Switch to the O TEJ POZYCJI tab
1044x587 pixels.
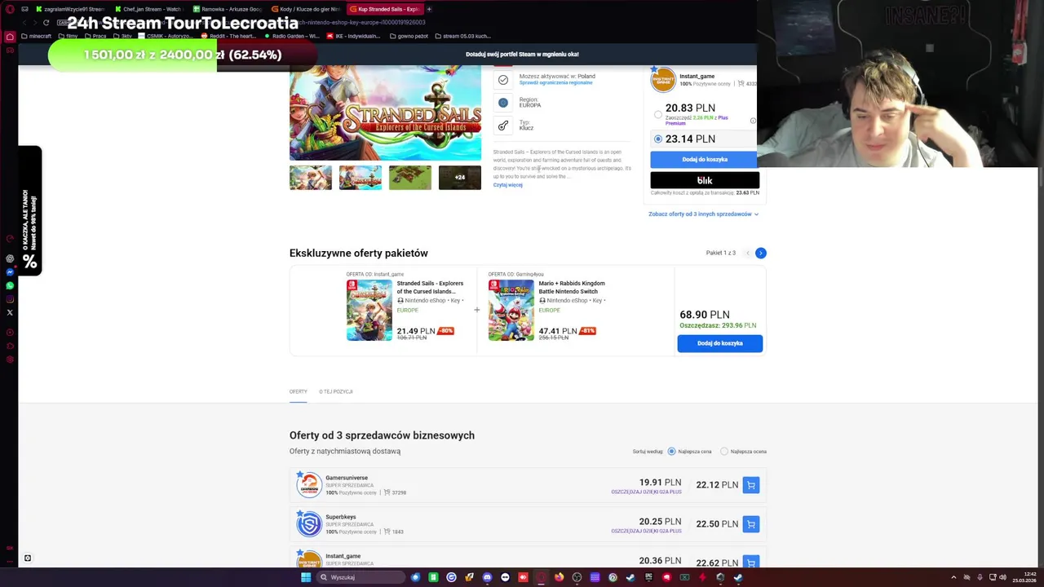(336, 391)
